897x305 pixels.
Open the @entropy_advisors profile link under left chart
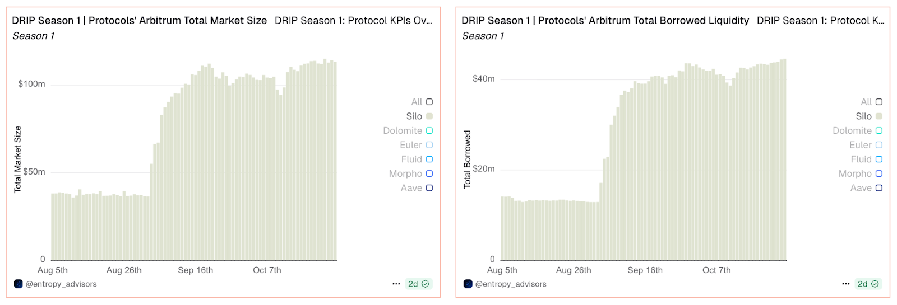[61, 284]
